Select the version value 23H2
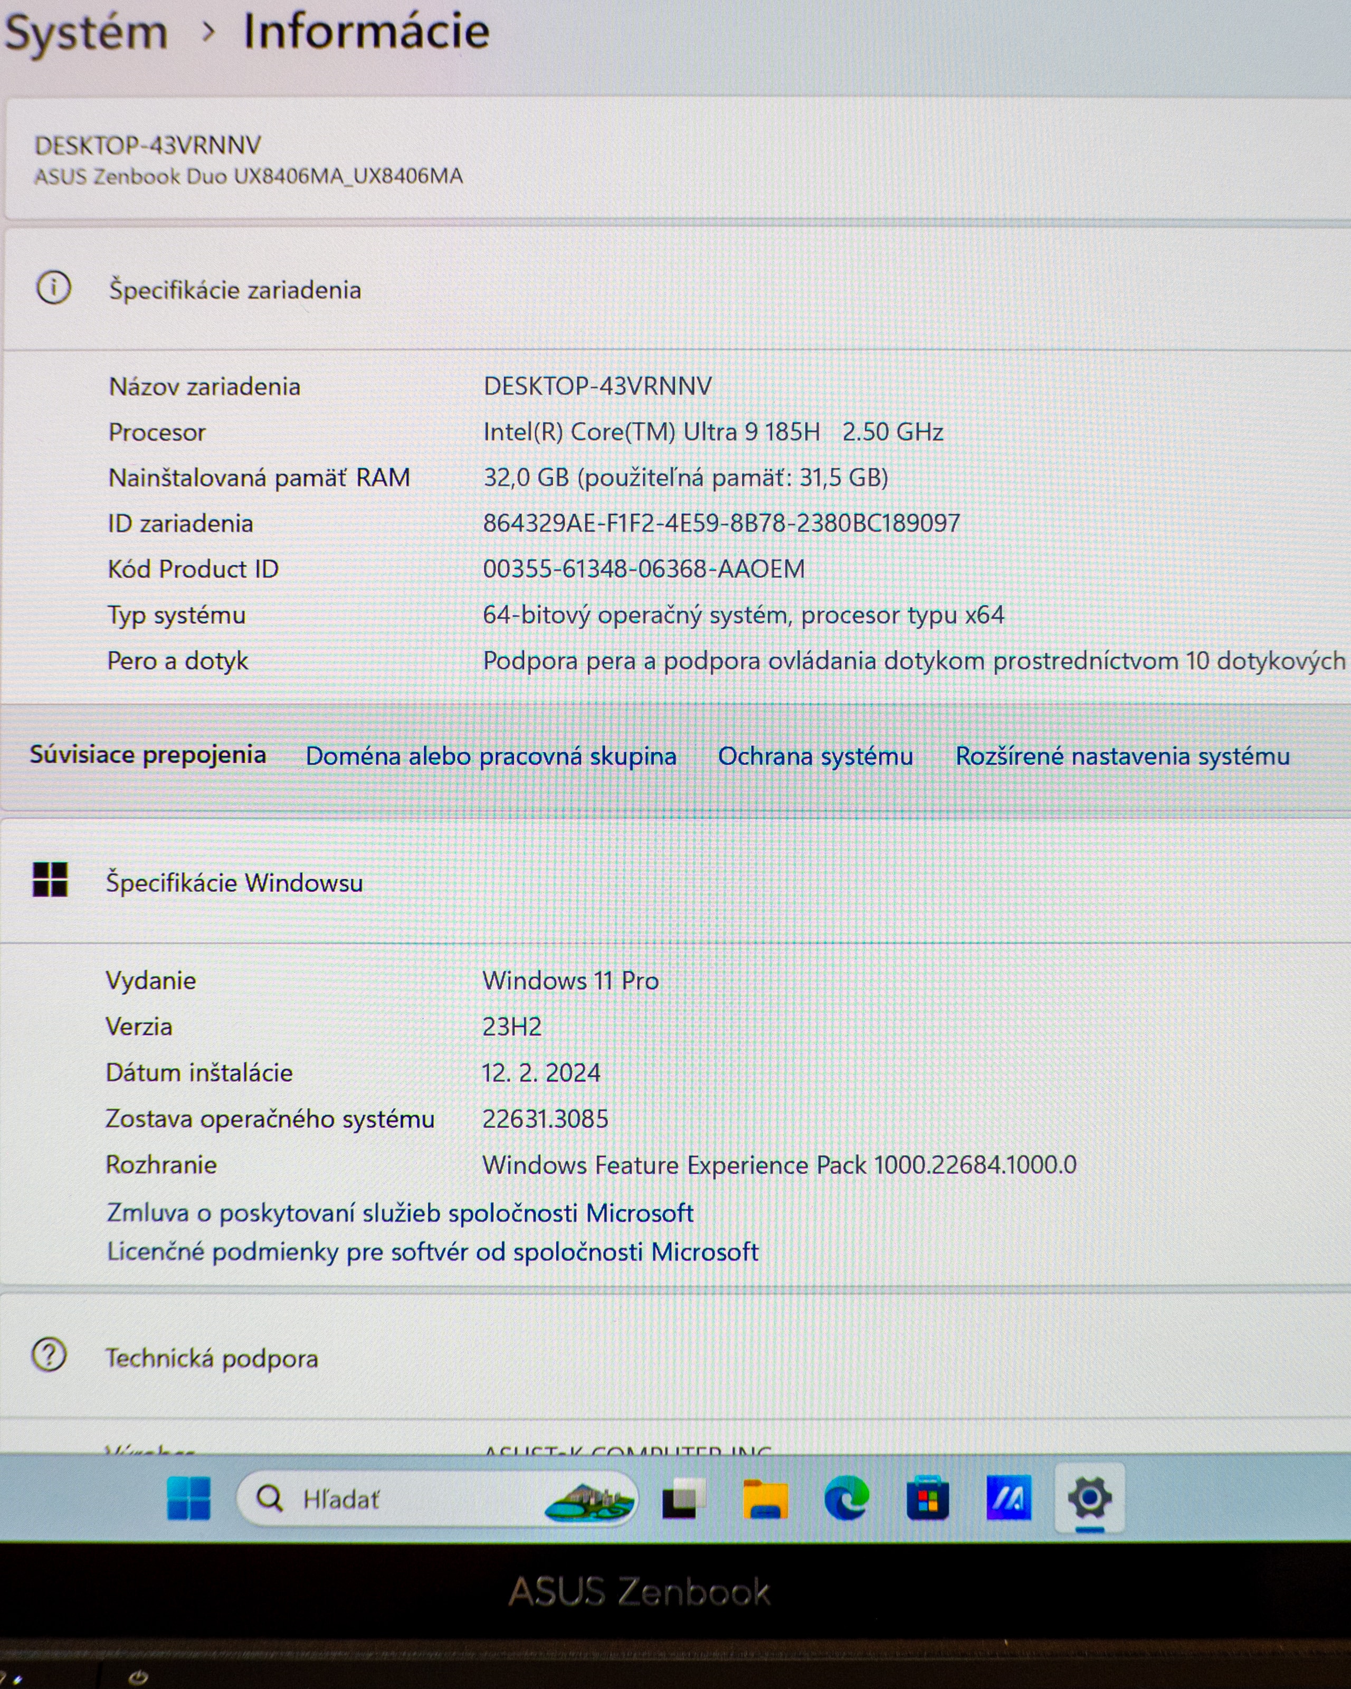 [x=511, y=1026]
